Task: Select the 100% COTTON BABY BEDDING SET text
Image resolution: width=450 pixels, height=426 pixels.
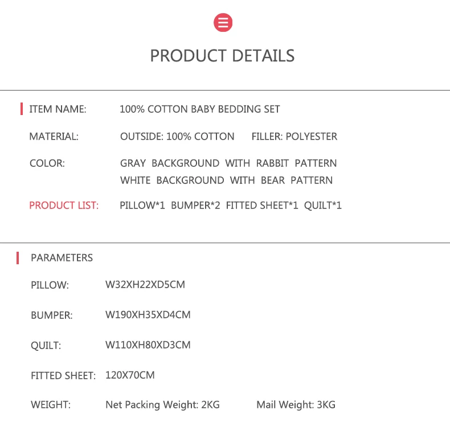Action: [199, 109]
